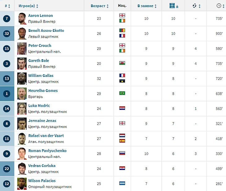This screenshot has height=191, width=226.
Task: Click Jermaine Jenas's portrait photo
Action: tap(22, 123)
